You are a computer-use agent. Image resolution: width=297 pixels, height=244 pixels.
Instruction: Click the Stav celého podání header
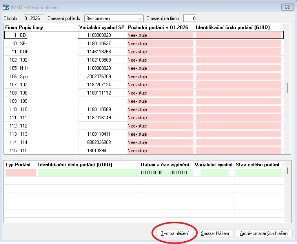(x=258, y=165)
